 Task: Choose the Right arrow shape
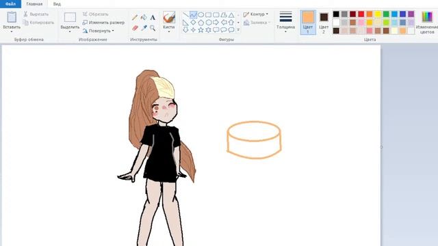pyautogui.click(x=216, y=23)
